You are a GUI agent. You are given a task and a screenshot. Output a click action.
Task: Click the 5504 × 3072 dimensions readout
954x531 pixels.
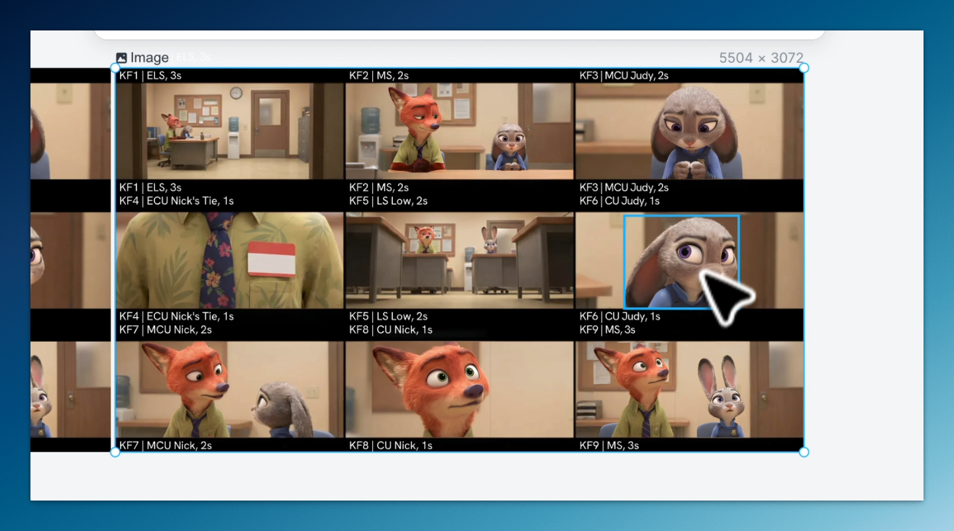tap(761, 58)
